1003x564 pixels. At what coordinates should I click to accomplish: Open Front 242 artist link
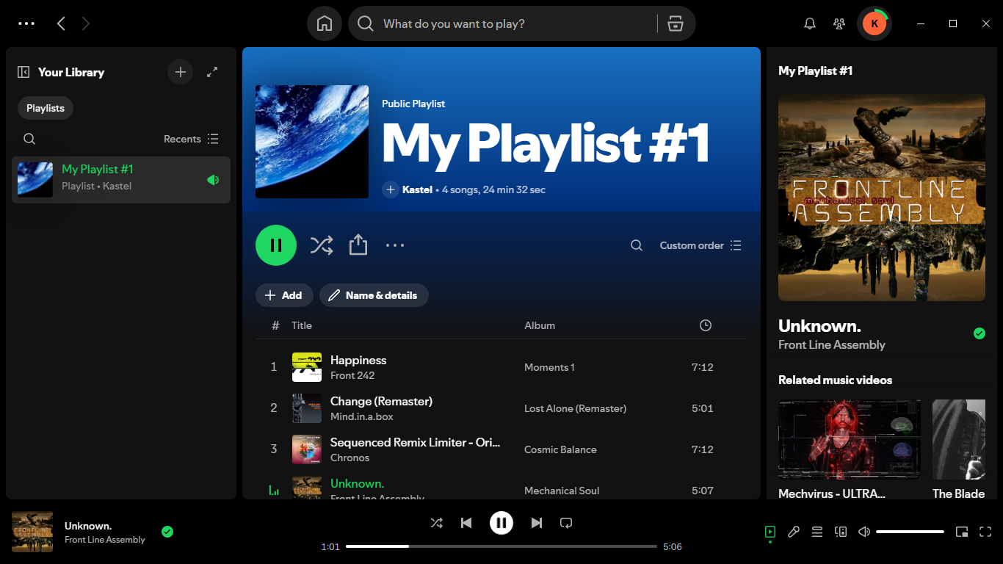[352, 375]
